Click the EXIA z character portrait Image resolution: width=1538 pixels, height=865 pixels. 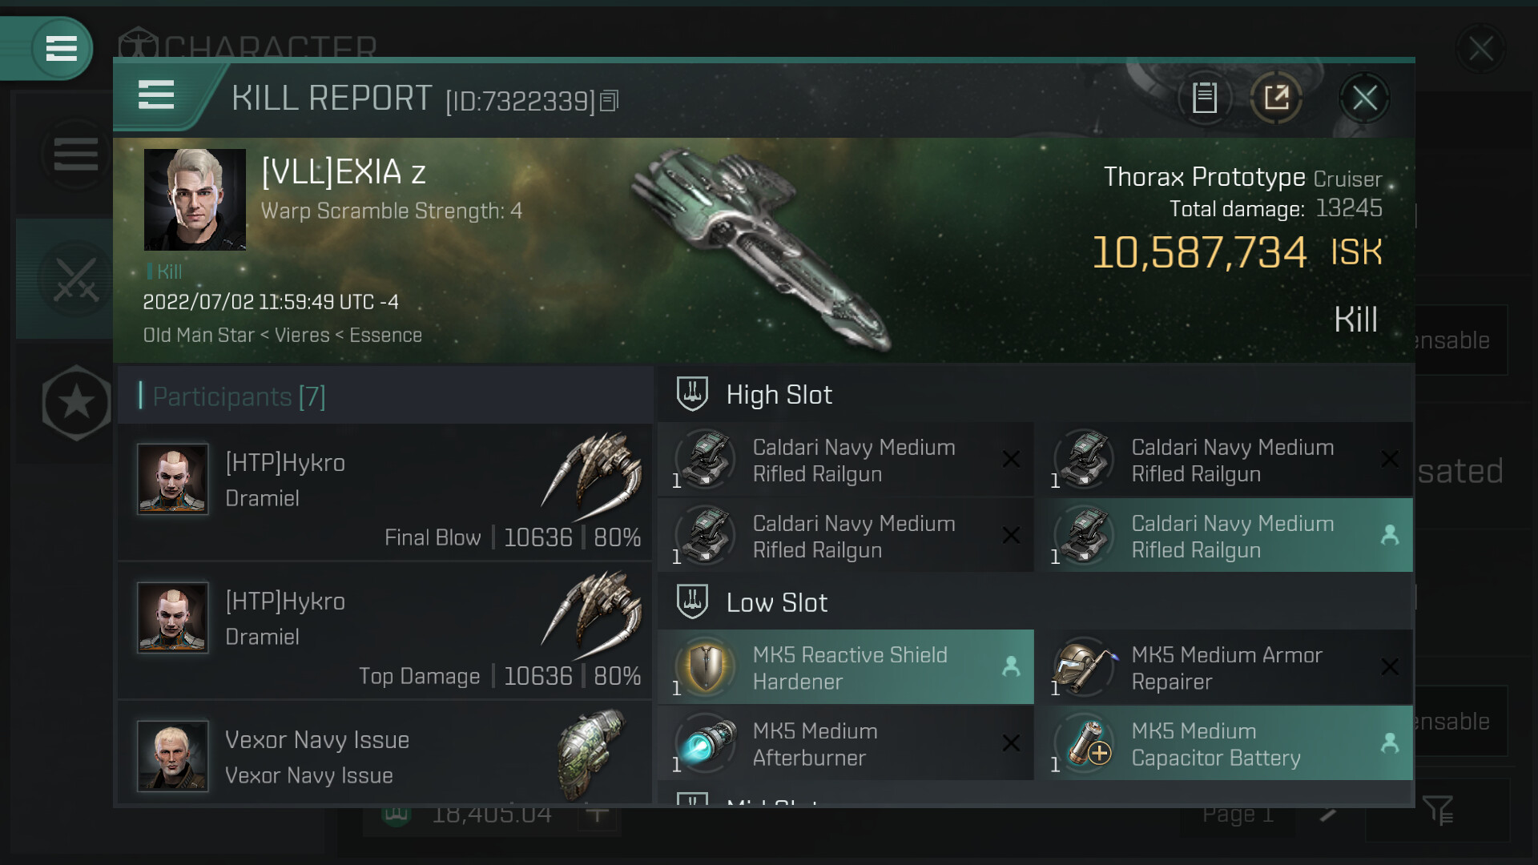(x=195, y=199)
